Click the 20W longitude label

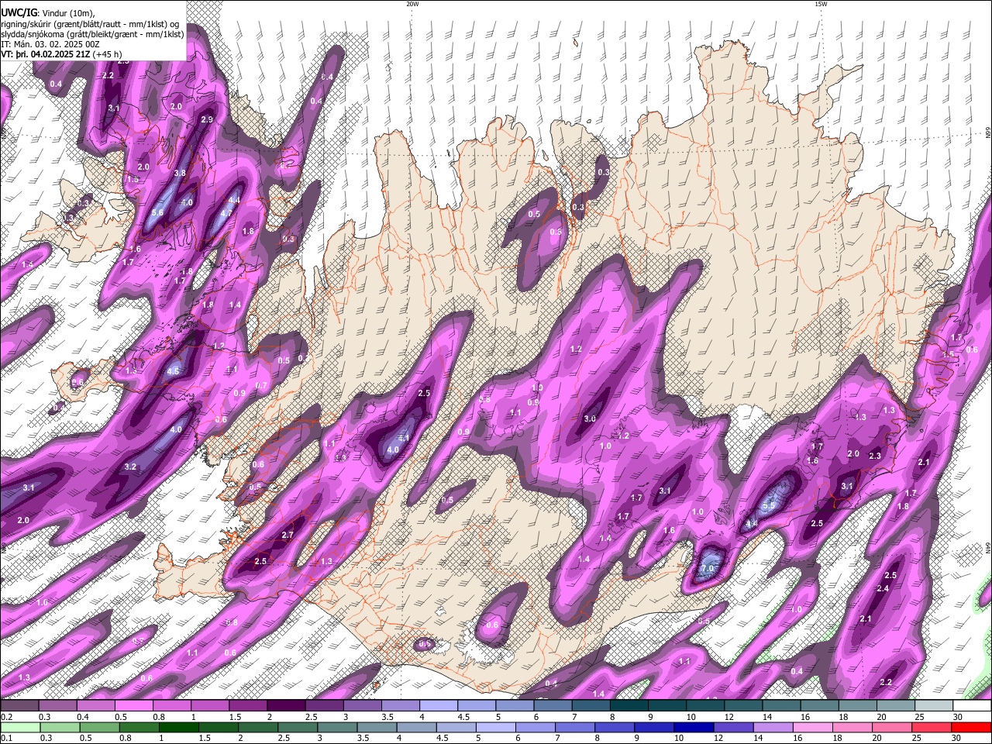[x=412, y=4]
